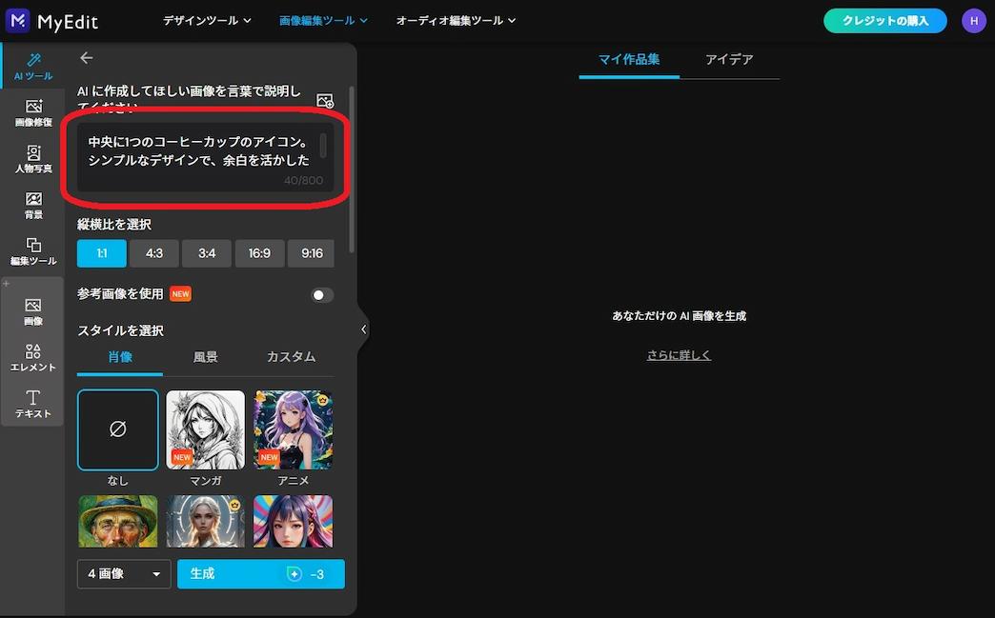Open the 人物写真 editing tools

pos(33,160)
